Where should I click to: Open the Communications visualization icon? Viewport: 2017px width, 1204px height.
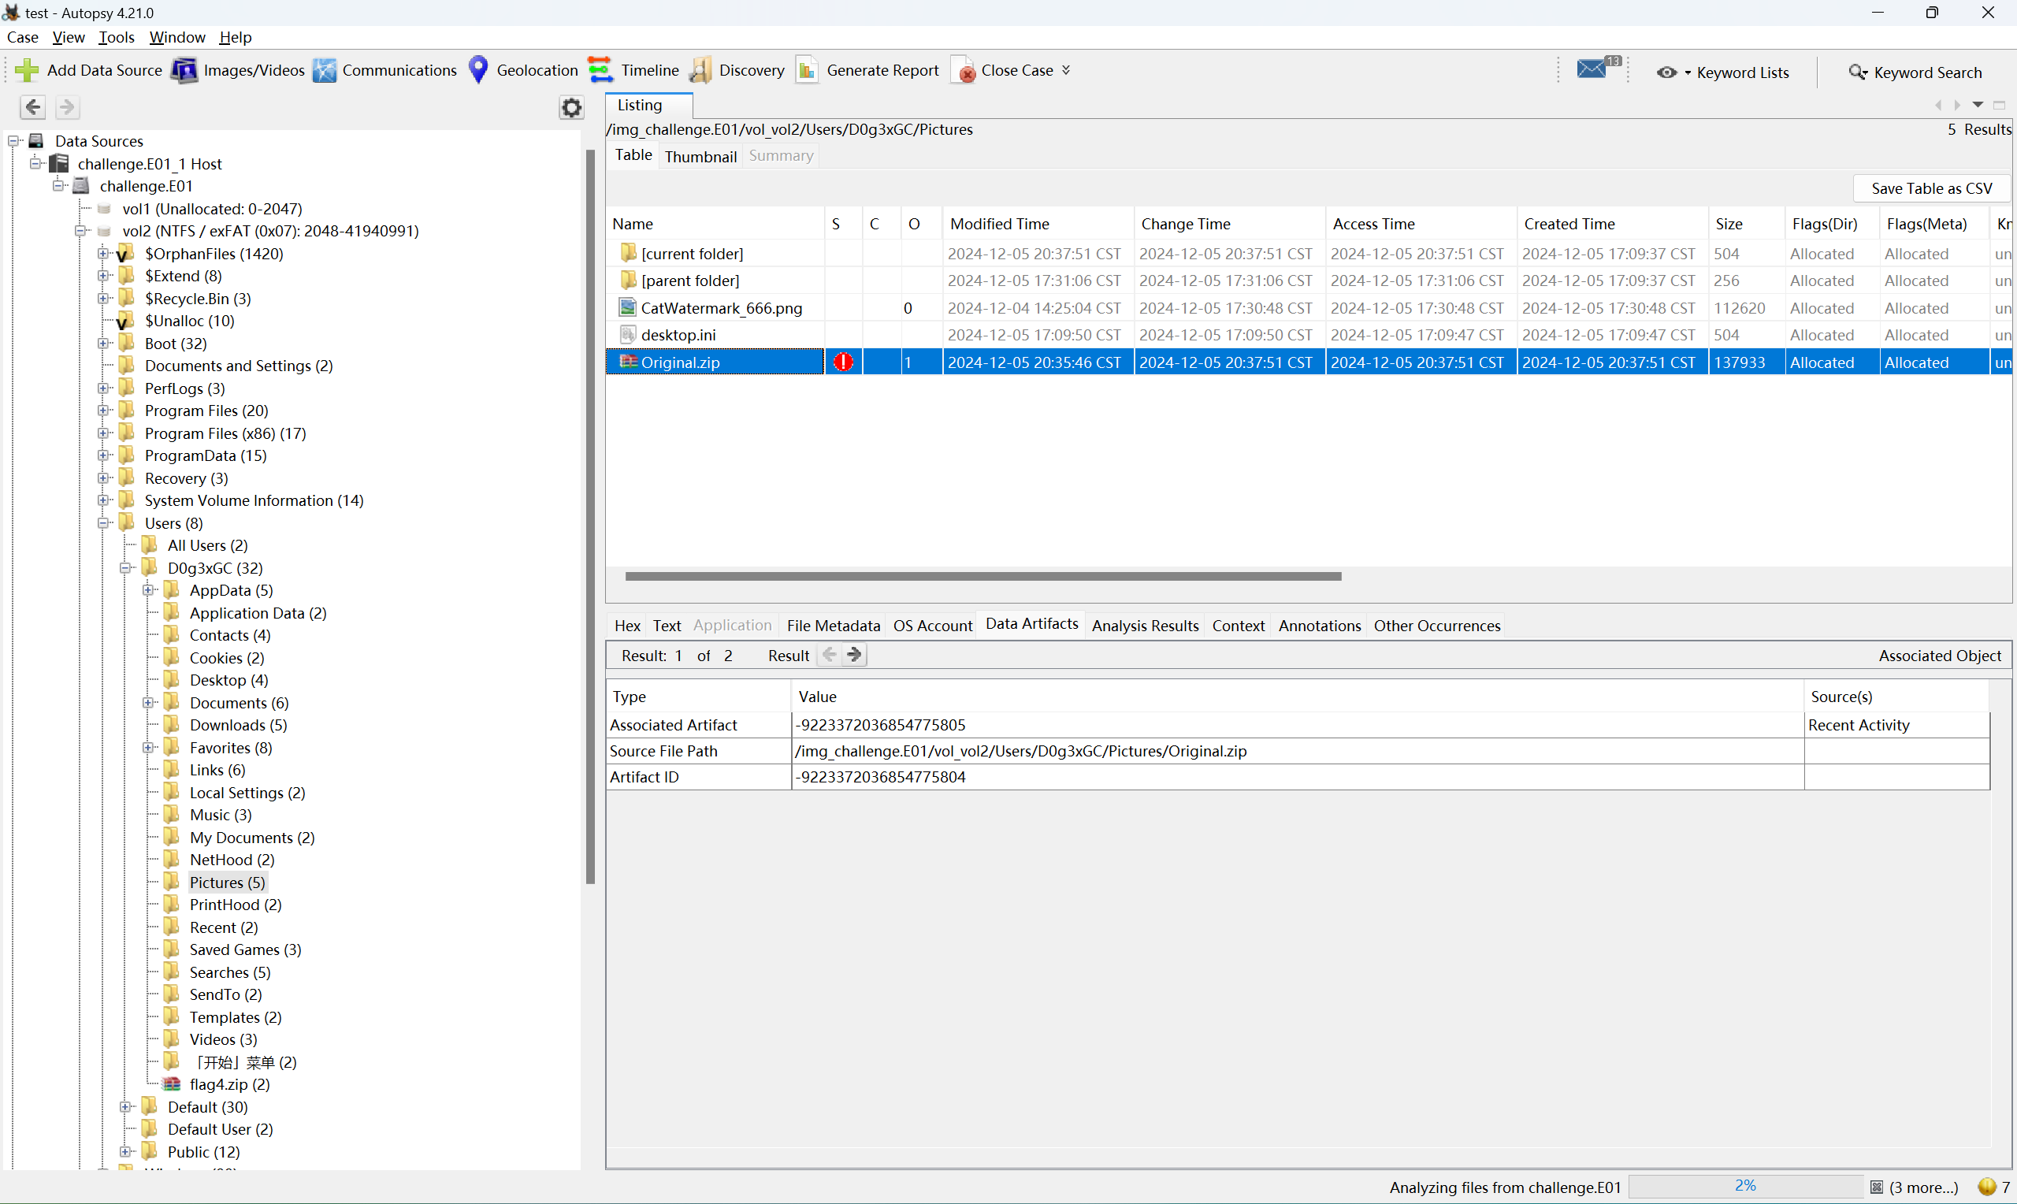click(x=325, y=71)
